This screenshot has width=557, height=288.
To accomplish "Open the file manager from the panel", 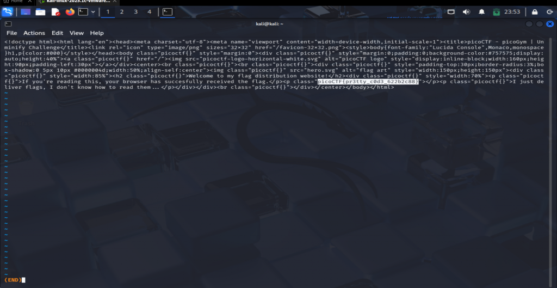I will click(40, 12).
